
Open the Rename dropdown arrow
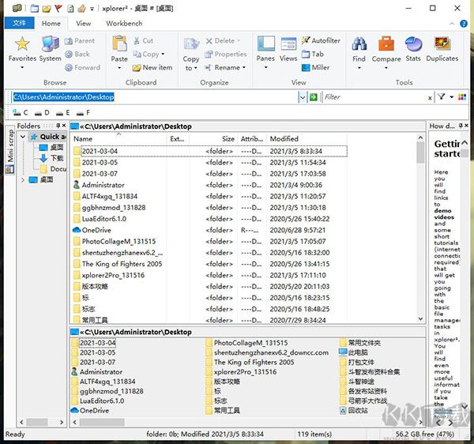click(x=244, y=67)
